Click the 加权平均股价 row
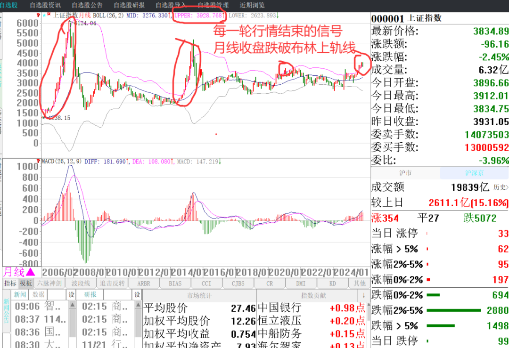The image size is (509, 348). (199, 321)
